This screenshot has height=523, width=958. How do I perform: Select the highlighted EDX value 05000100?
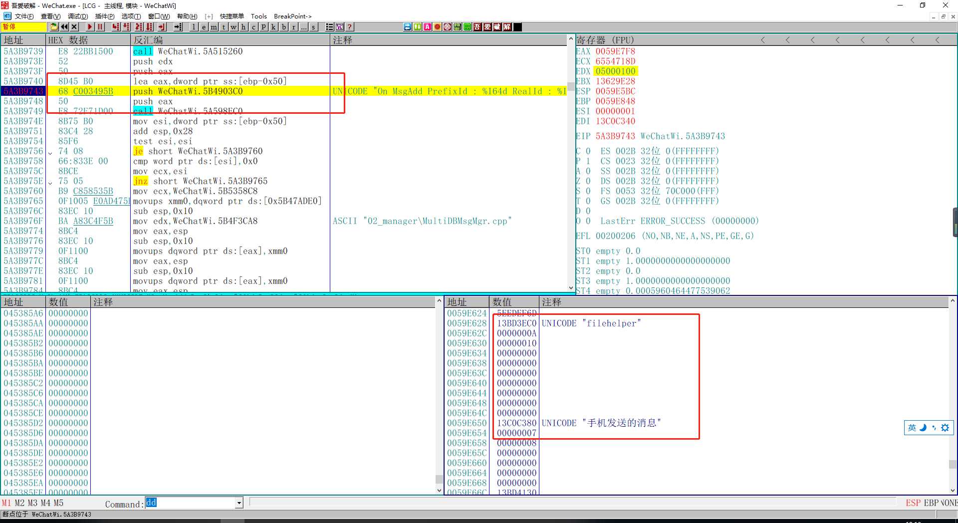tap(615, 71)
